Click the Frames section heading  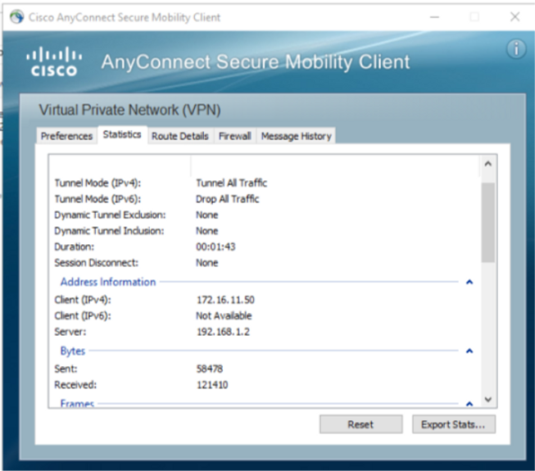77,404
